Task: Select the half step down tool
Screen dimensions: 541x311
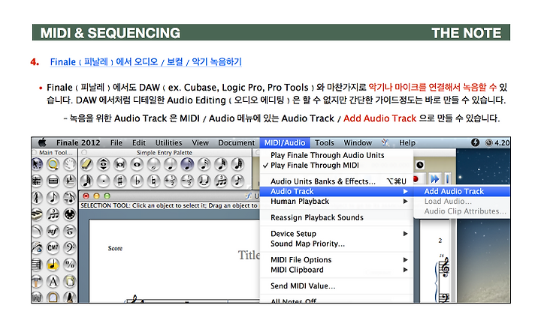Action: 187,181
